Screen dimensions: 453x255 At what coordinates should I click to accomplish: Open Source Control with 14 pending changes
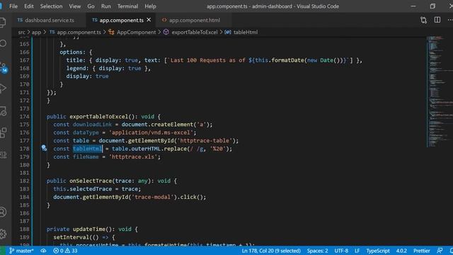4,67
